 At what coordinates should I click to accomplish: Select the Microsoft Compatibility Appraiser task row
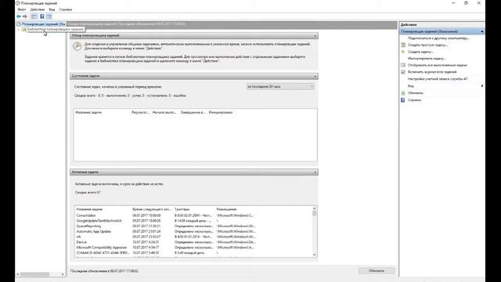pos(166,248)
